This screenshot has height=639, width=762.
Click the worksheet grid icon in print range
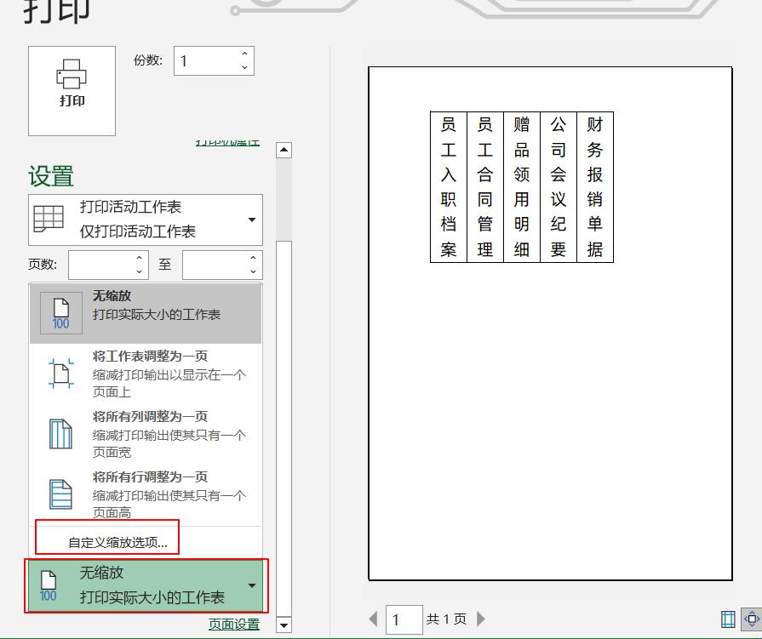click(49, 219)
